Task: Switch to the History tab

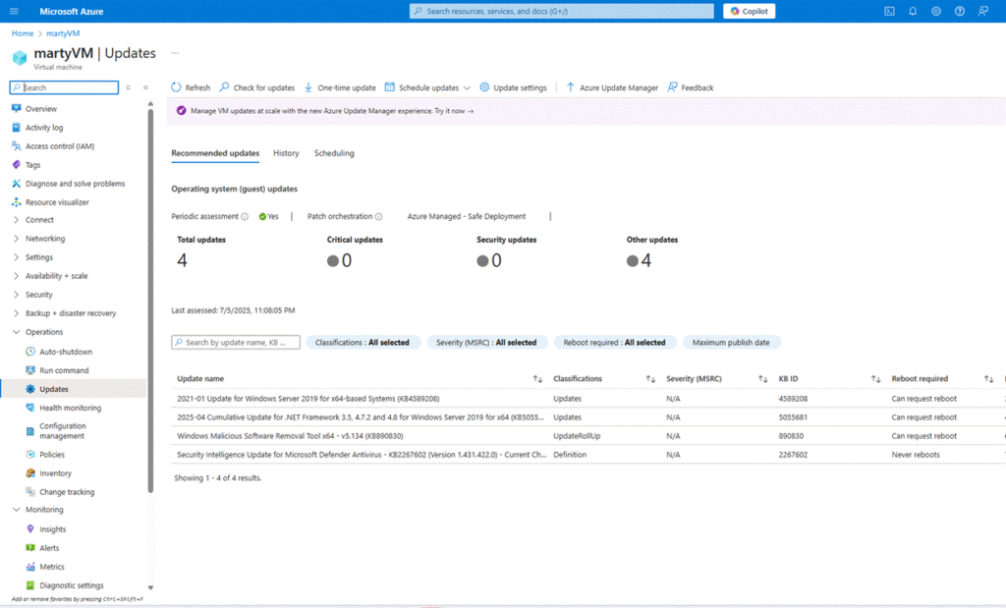Action: [x=286, y=153]
